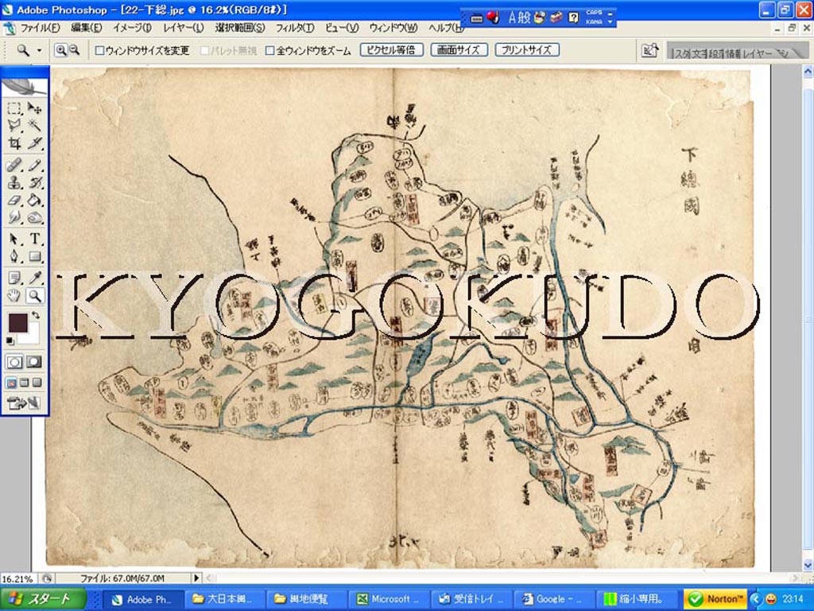This screenshot has width=814, height=611.
Task: Open 編集(E) menu
Action: coord(86,28)
